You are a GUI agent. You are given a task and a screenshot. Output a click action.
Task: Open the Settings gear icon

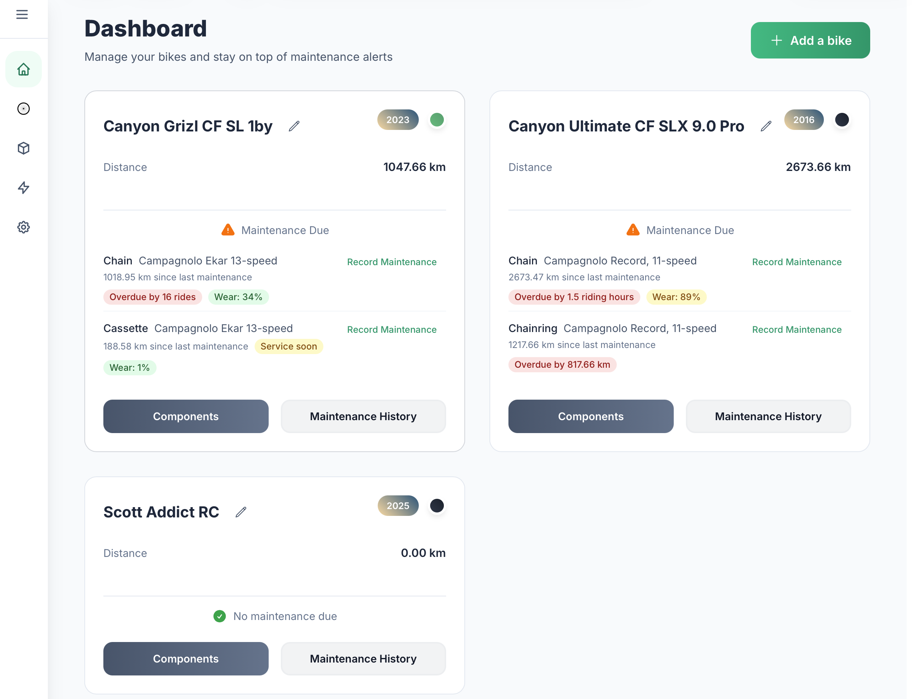tap(23, 227)
